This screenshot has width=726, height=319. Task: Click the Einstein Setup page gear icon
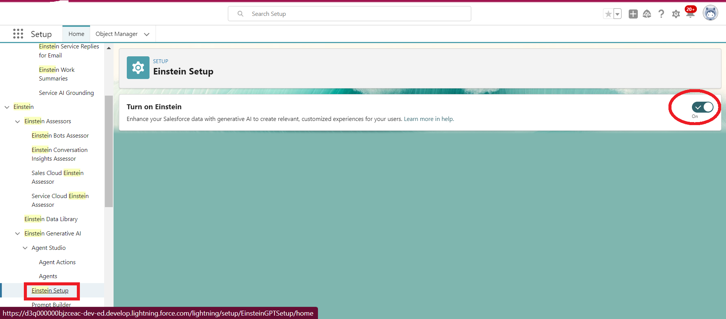[x=138, y=68]
